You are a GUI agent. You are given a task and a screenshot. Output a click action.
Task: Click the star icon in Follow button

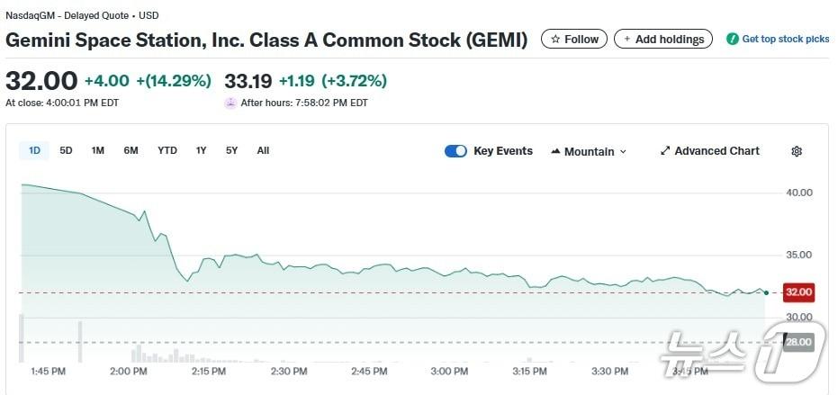click(x=555, y=40)
